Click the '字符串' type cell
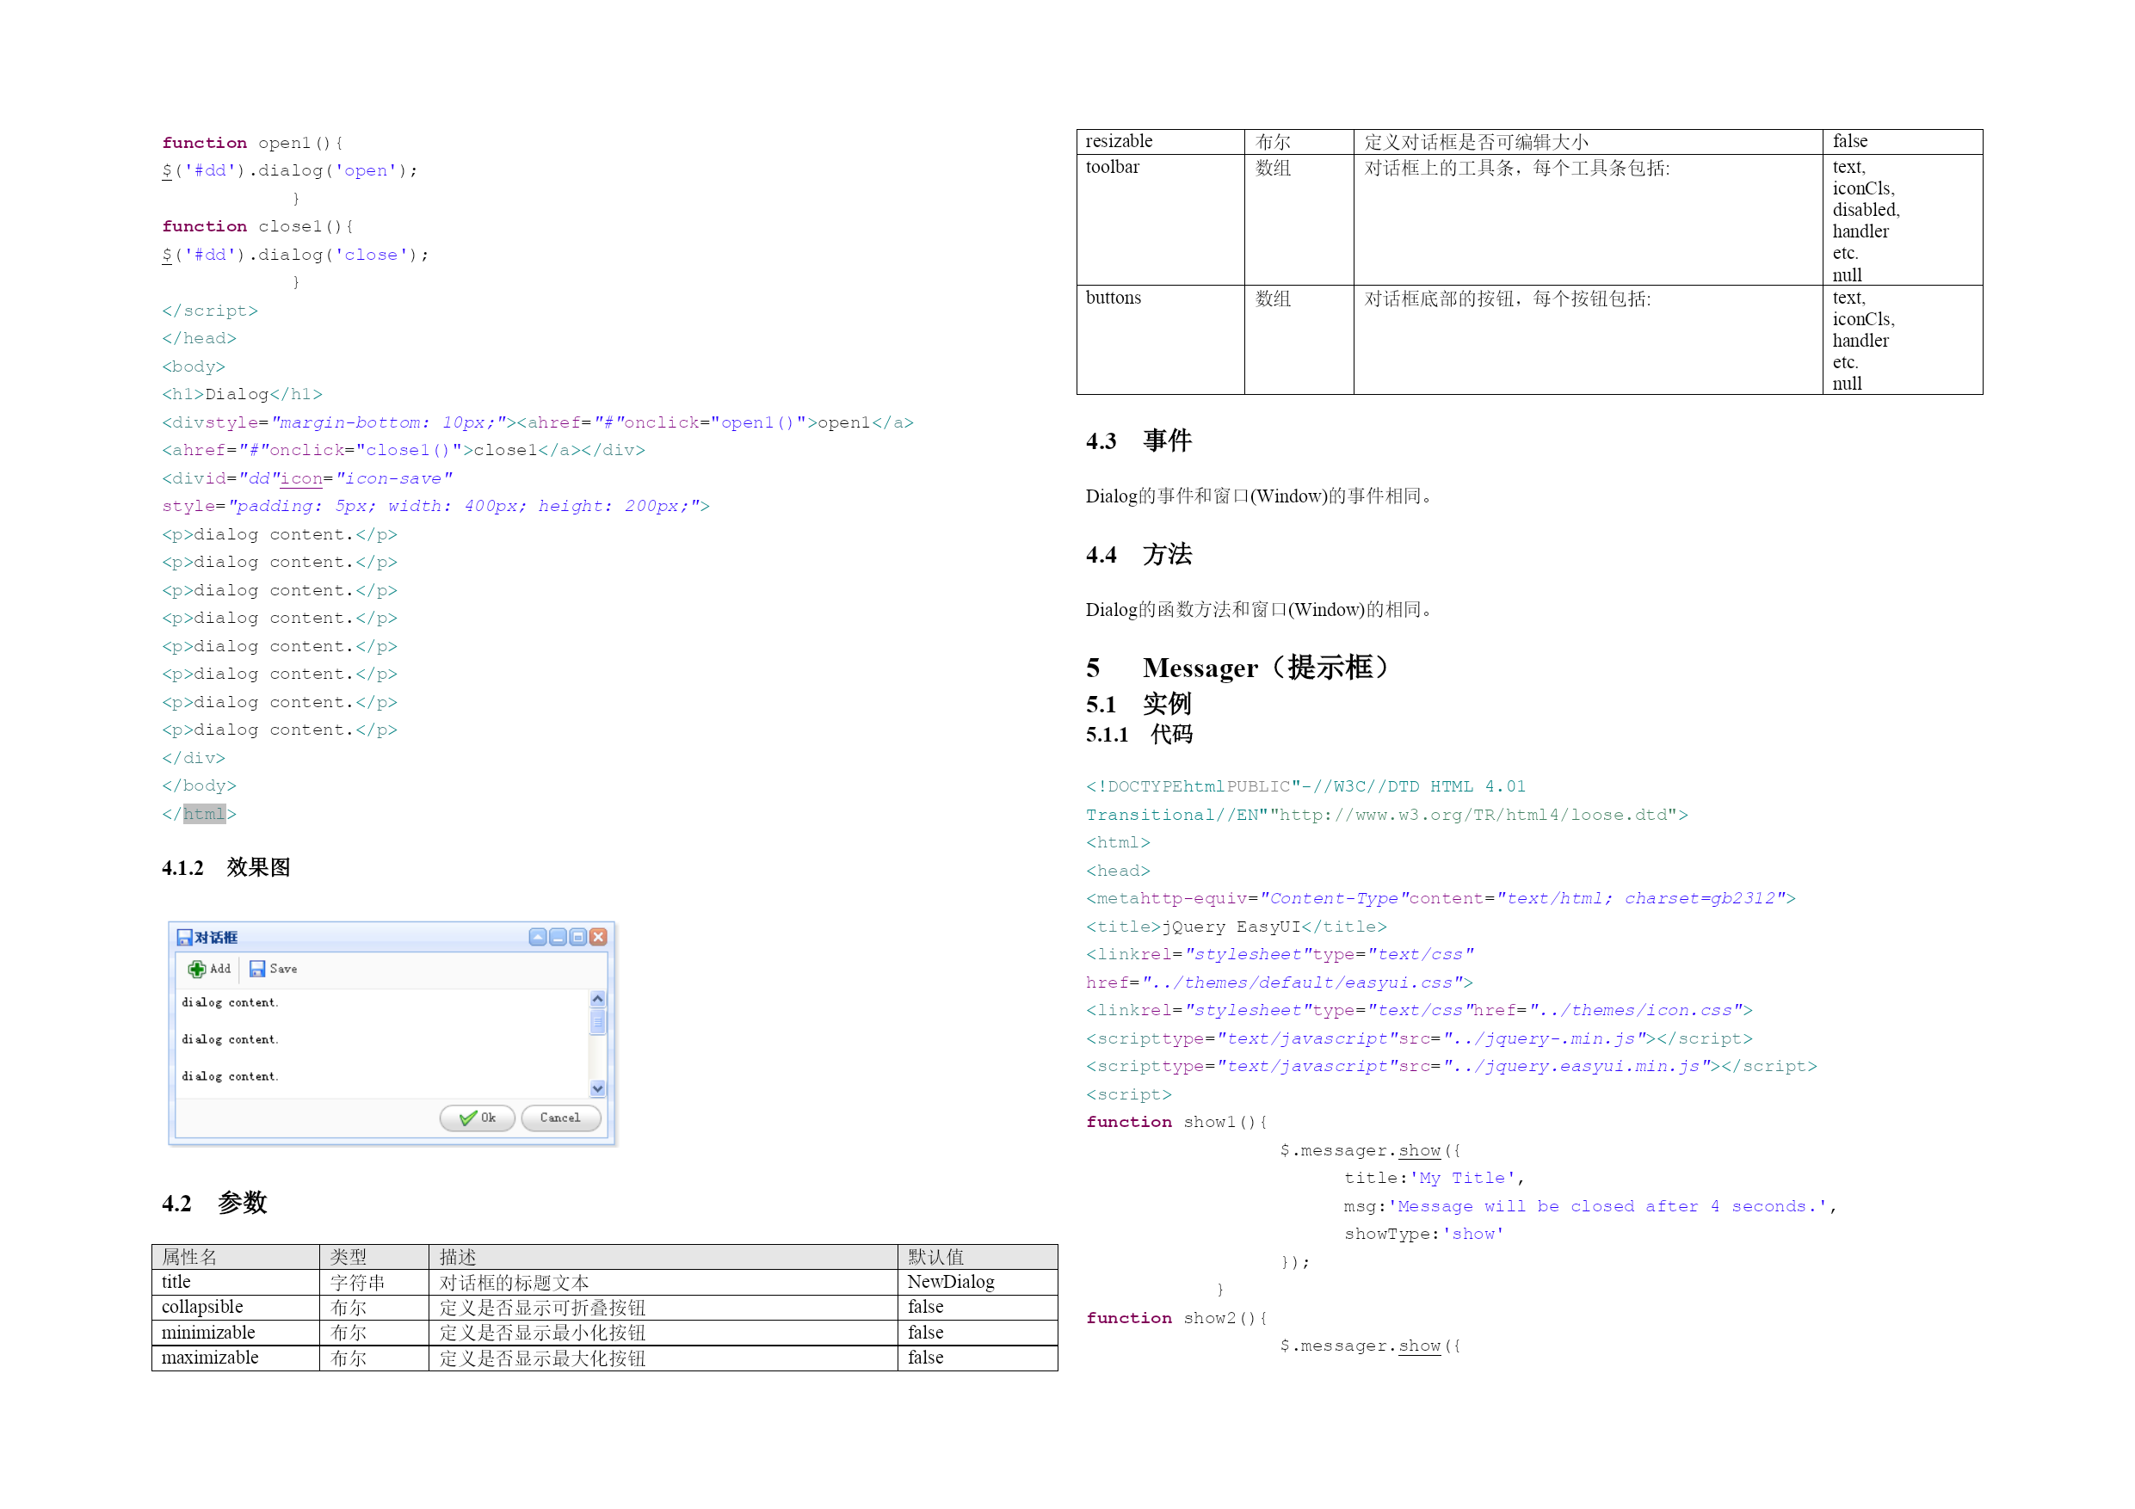This screenshot has width=2135, height=1509. coord(373,1282)
